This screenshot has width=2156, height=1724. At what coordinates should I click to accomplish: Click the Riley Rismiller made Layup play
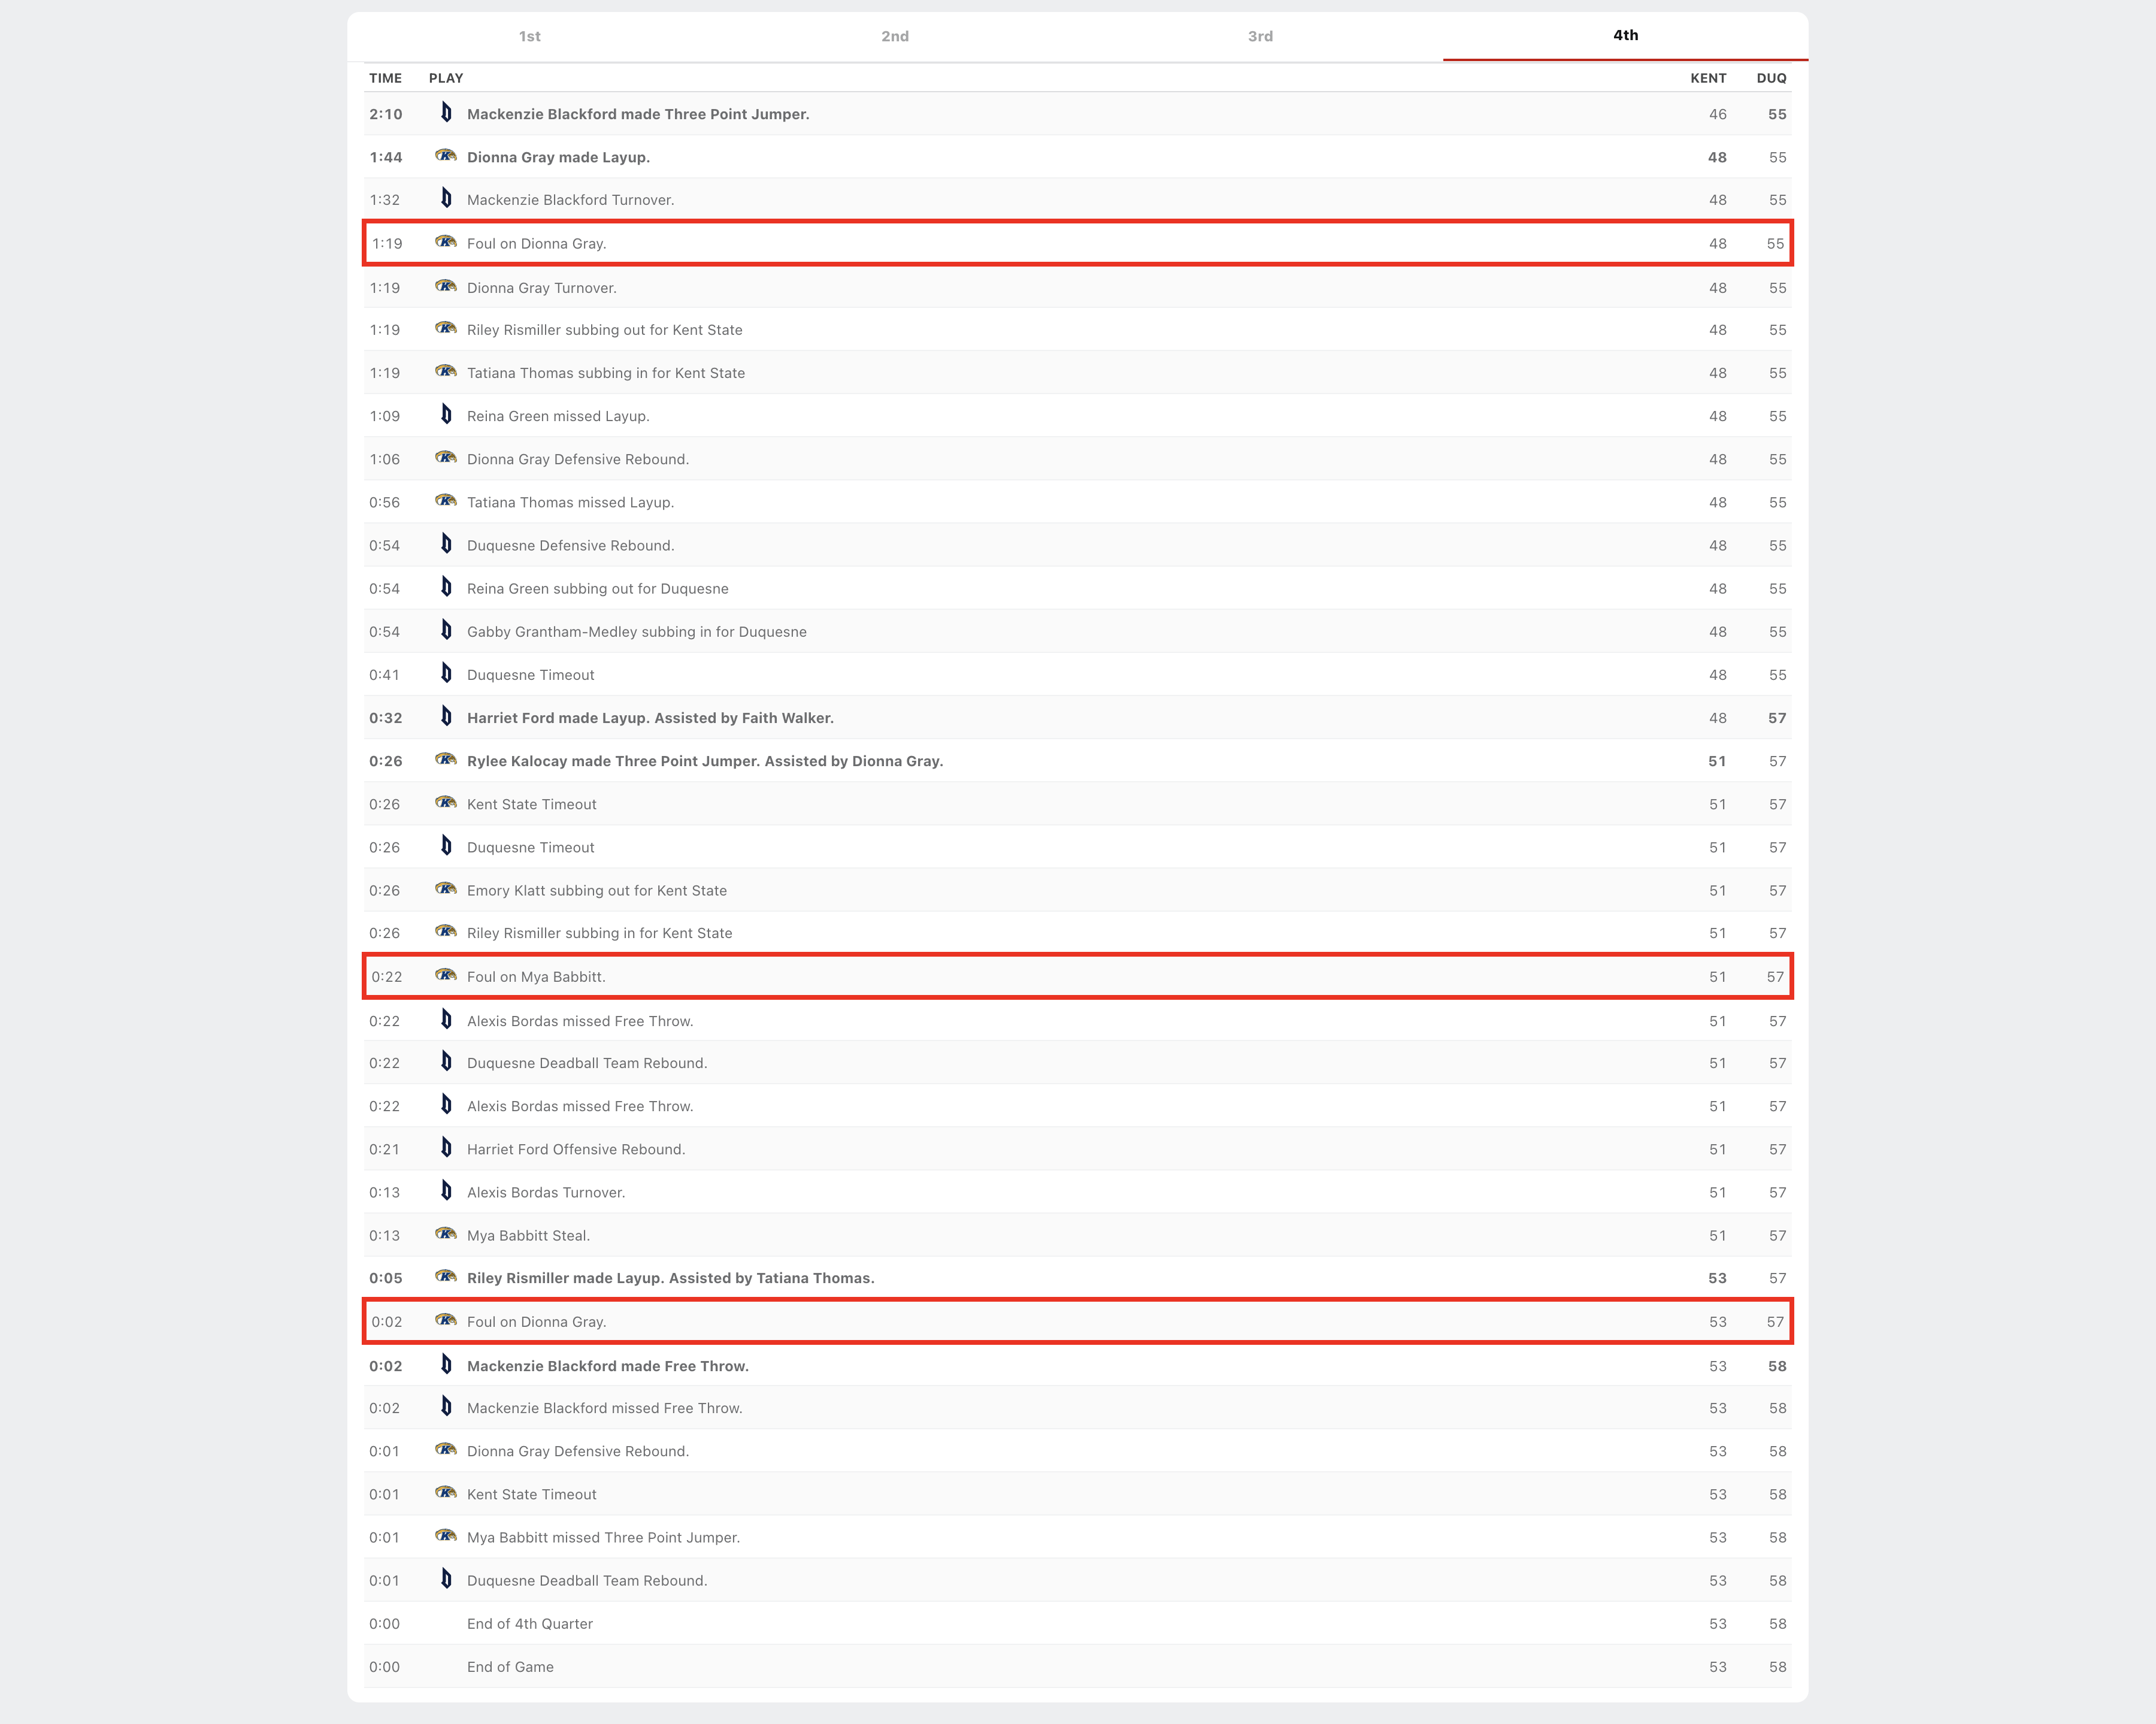click(x=670, y=1278)
